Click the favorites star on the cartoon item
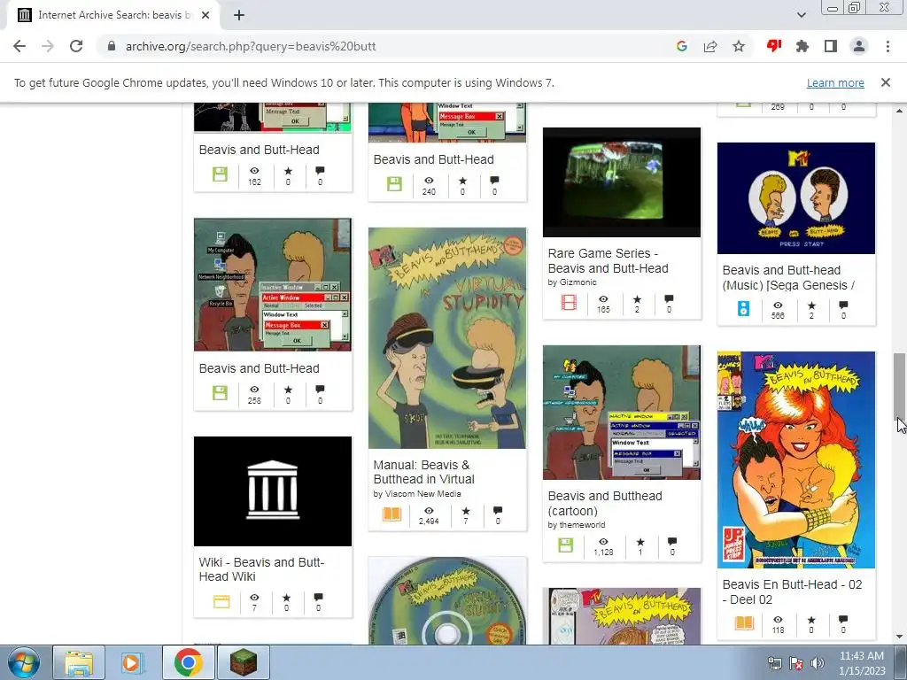Screen dimensions: 907x680 click(640, 543)
